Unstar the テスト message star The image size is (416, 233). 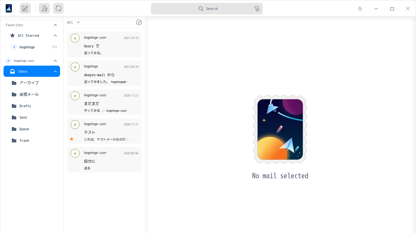pos(72,139)
